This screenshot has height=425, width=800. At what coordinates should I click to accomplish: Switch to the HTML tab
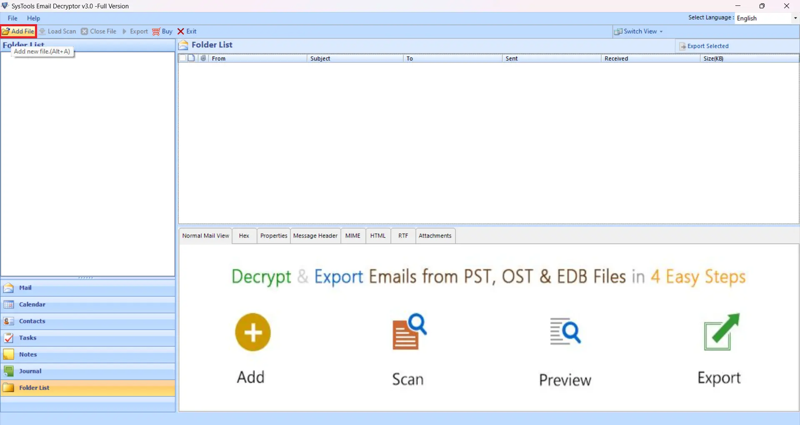[x=378, y=236]
